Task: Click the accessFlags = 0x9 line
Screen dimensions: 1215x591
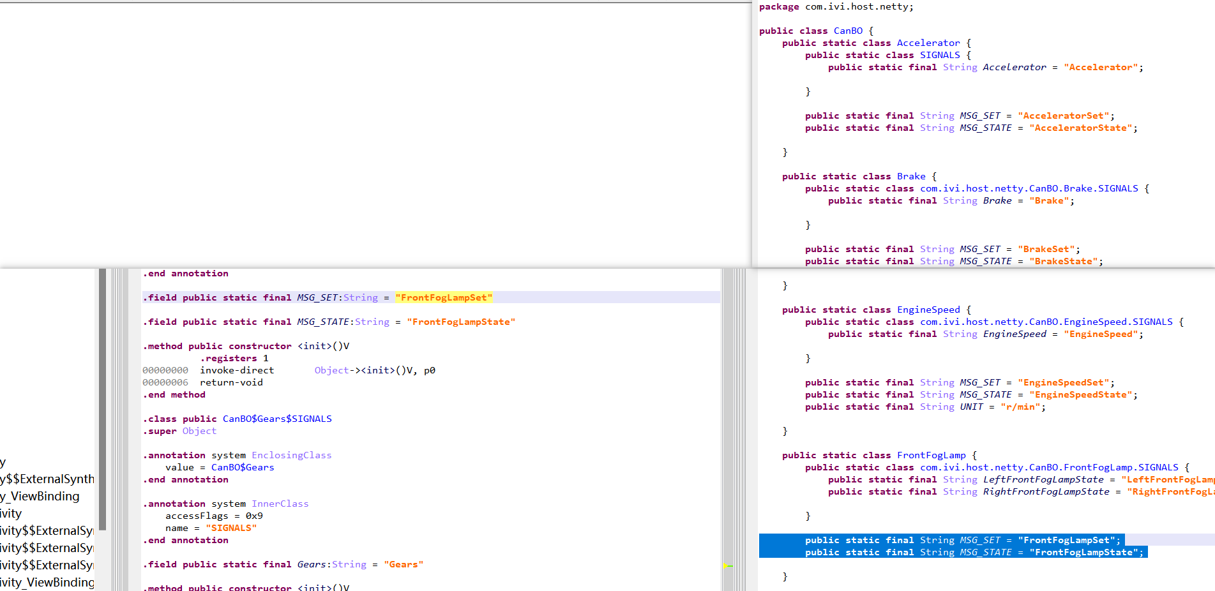Action: (x=214, y=516)
